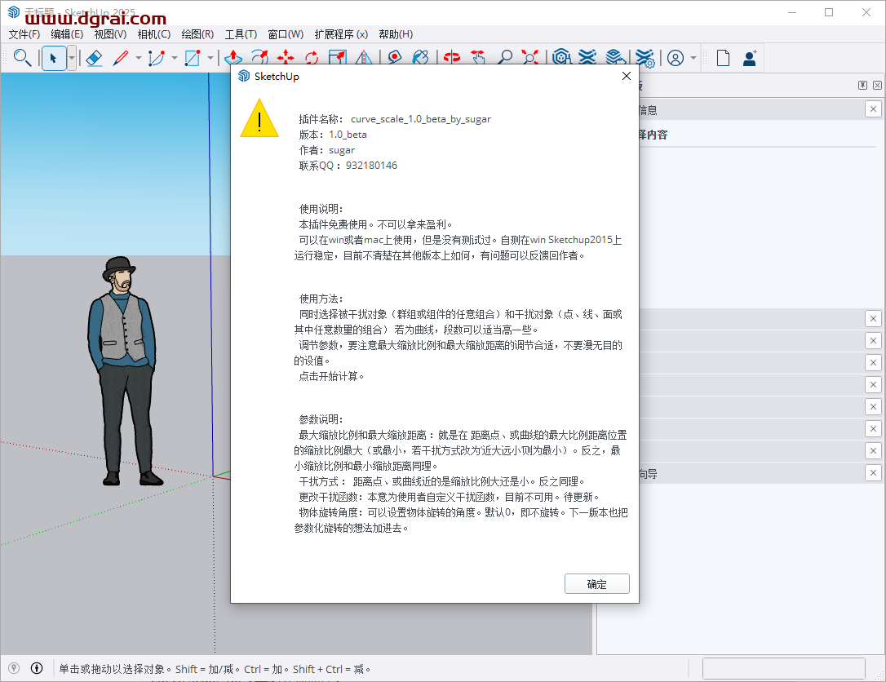Screen dimensions: 886x682
Task: Open Extension Warehouse
Action: tap(587, 57)
